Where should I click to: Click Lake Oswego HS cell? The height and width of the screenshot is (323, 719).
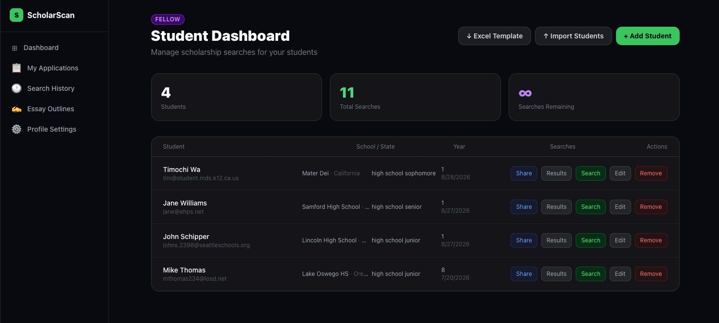point(335,274)
